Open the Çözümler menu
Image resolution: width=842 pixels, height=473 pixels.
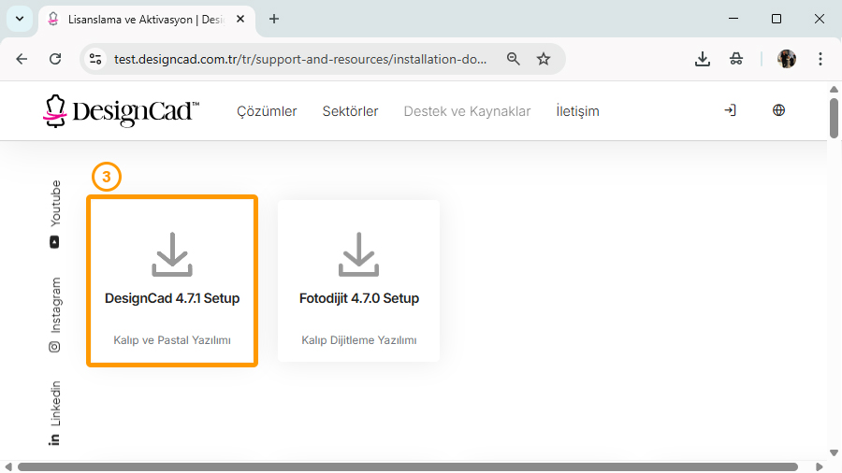[267, 111]
